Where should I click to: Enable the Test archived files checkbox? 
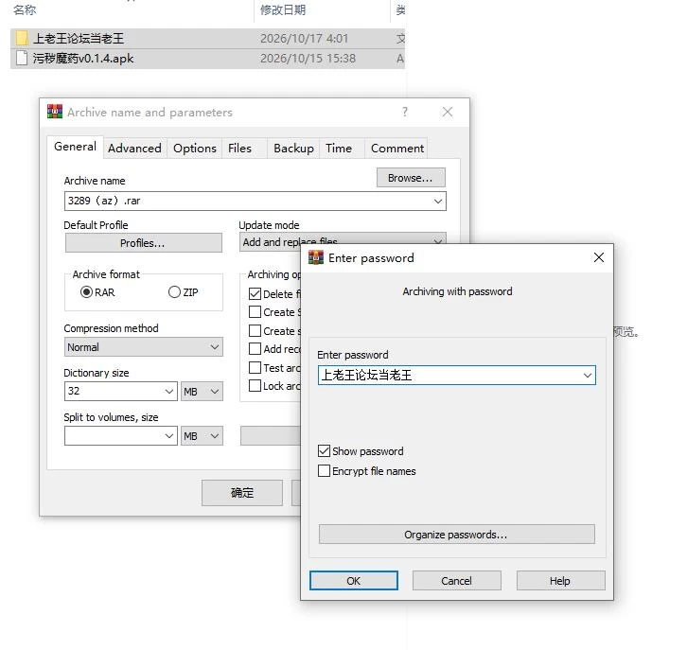[255, 367]
